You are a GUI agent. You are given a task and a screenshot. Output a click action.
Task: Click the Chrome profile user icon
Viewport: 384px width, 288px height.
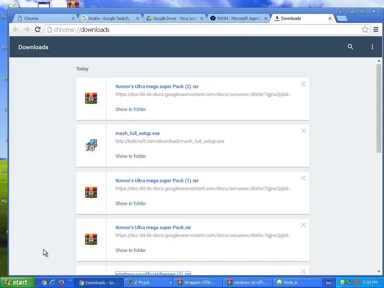tap(340, 11)
